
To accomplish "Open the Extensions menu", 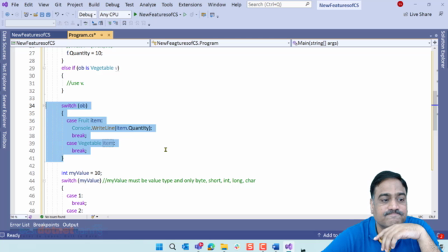I will tap(190, 5).
